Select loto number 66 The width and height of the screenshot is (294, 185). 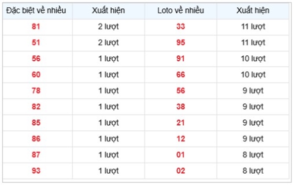click(180, 74)
